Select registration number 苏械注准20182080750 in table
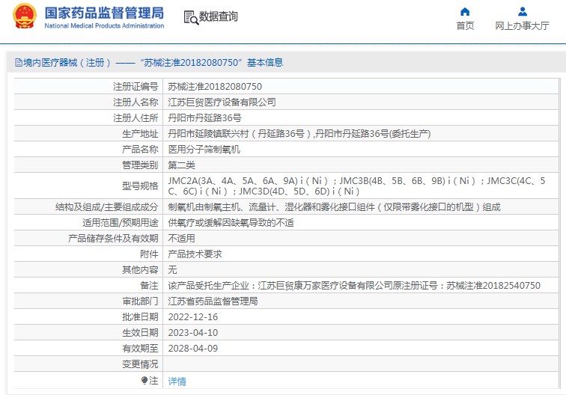 pos(215,87)
